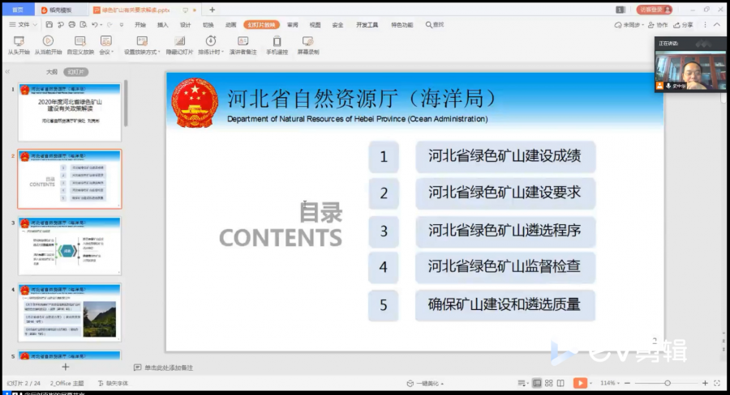Screen dimensions: 730x395
Task: Open presenter notes (演讲者备注)
Action: coord(243,45)
